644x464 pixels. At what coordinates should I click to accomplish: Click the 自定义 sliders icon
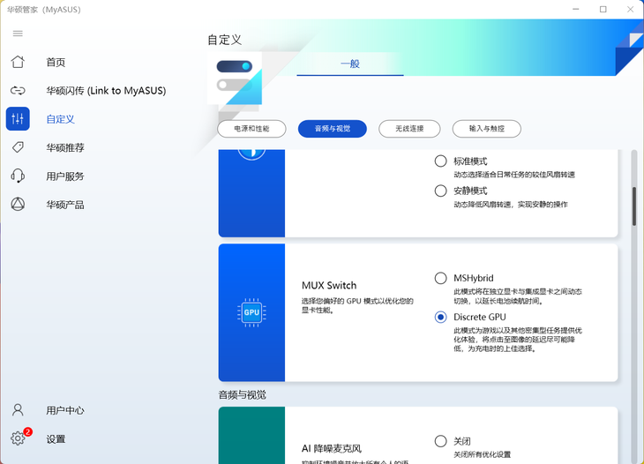tap(18, 119)
